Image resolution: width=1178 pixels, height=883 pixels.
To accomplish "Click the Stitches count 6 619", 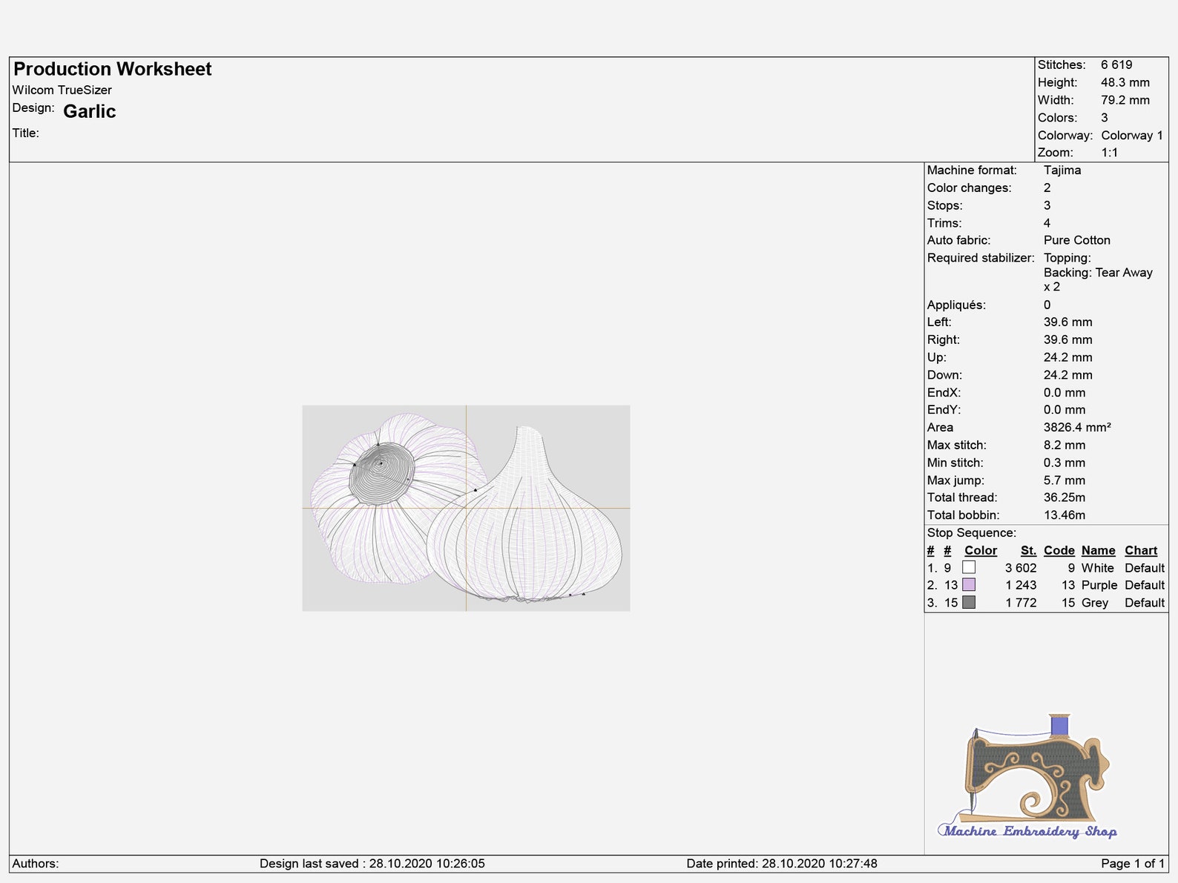I will tap(1116, 65).
